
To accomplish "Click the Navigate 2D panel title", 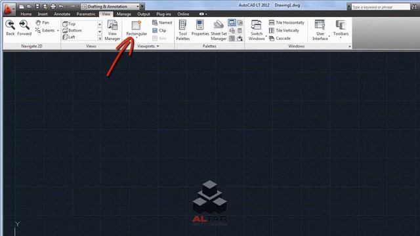I will click(x=31, y=47).
